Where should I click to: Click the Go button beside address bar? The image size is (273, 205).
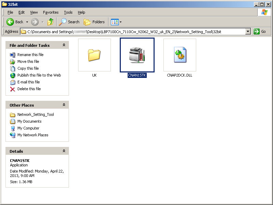260,31
